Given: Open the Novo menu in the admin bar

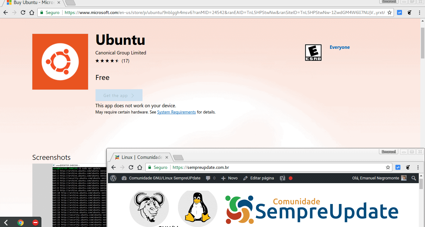Looking at the screenshot, I should click(229, 178).
